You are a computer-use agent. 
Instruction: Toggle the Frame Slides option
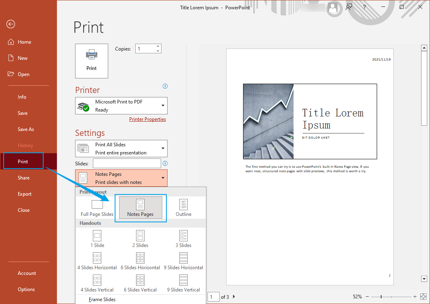[102, 299]
